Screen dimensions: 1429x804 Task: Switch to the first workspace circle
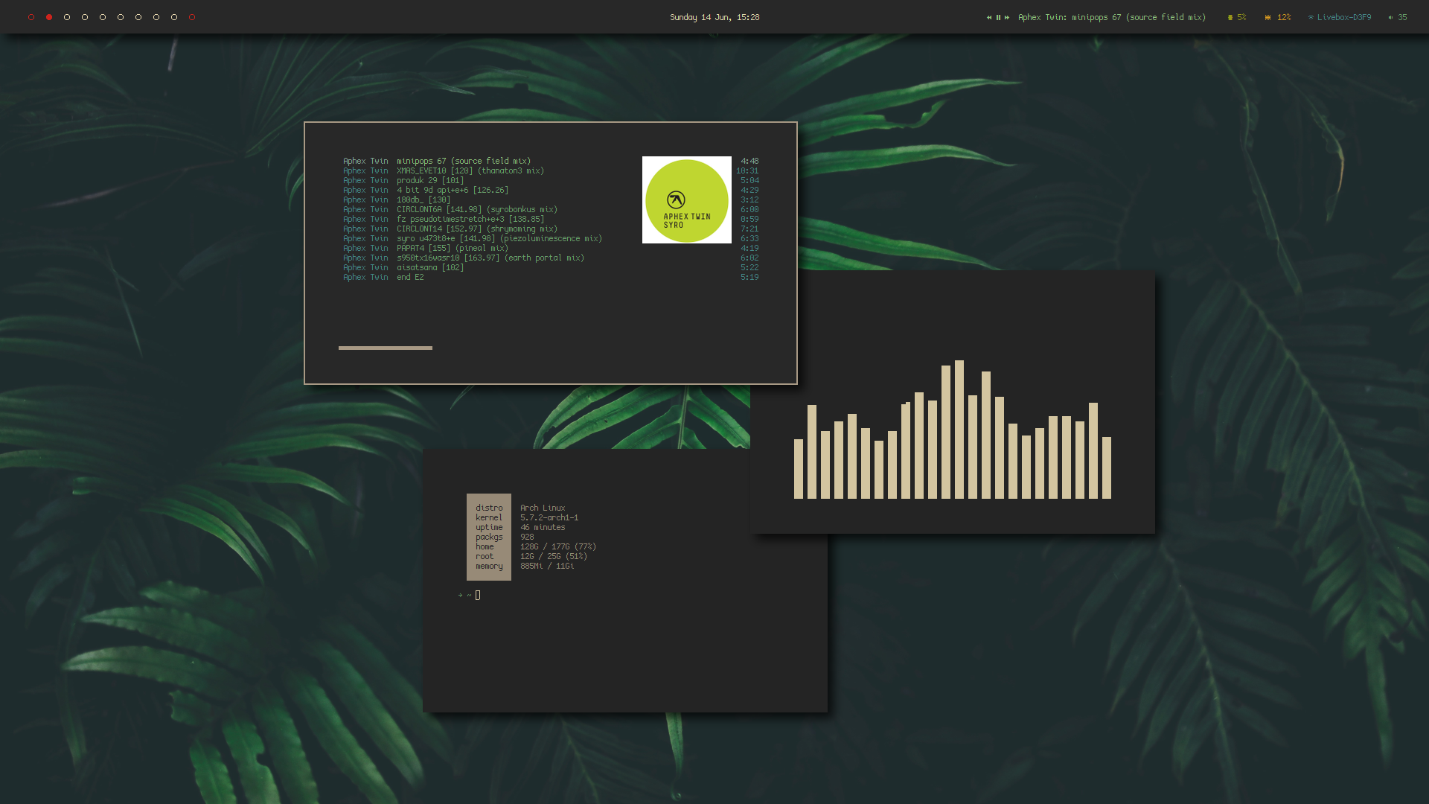[x=31, y=17]
